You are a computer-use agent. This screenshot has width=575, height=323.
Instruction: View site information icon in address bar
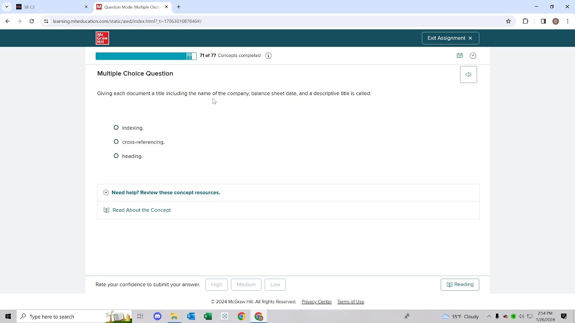pyautogui.click(x=46, y=21)
